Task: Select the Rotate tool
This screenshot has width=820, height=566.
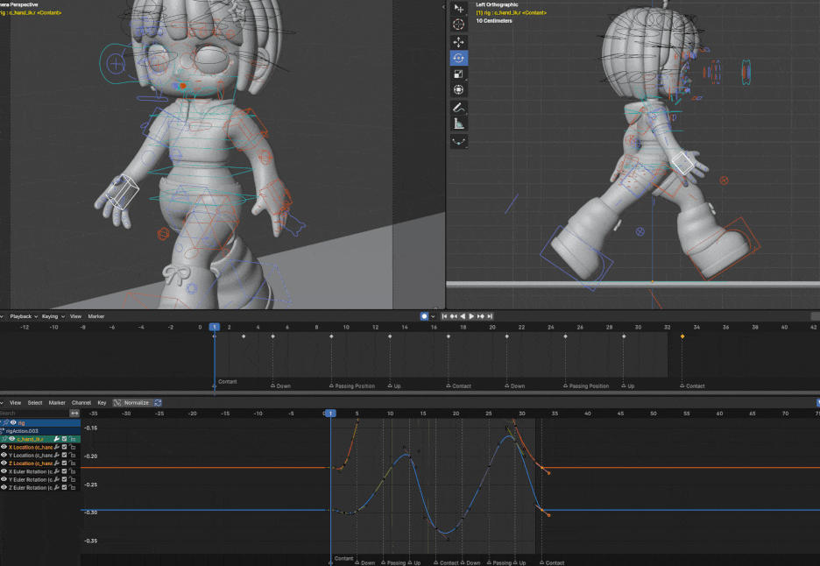Action: 459,58
